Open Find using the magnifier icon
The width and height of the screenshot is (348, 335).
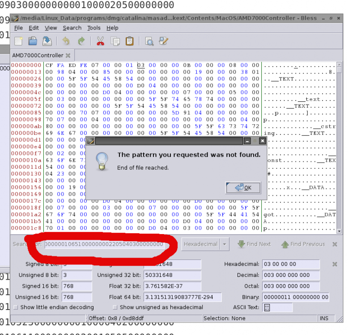click(149, 41)
